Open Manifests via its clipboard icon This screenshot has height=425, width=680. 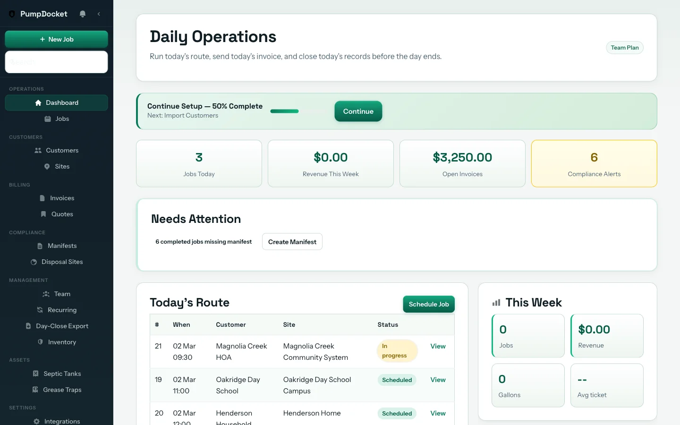coord(40,246)
